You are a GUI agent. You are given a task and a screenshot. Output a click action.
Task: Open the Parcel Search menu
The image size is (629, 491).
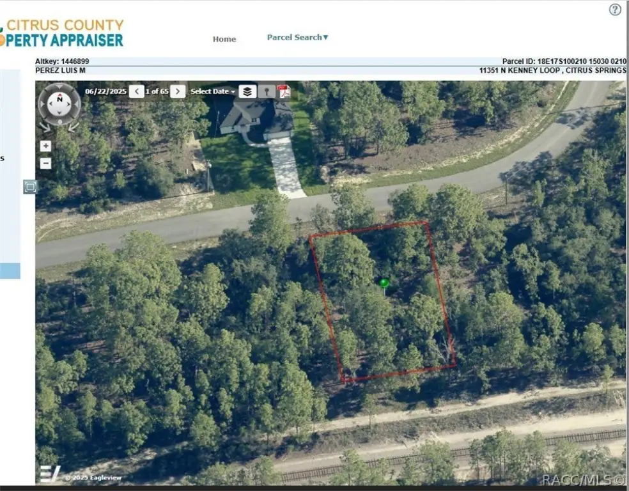tap(298, 37)
